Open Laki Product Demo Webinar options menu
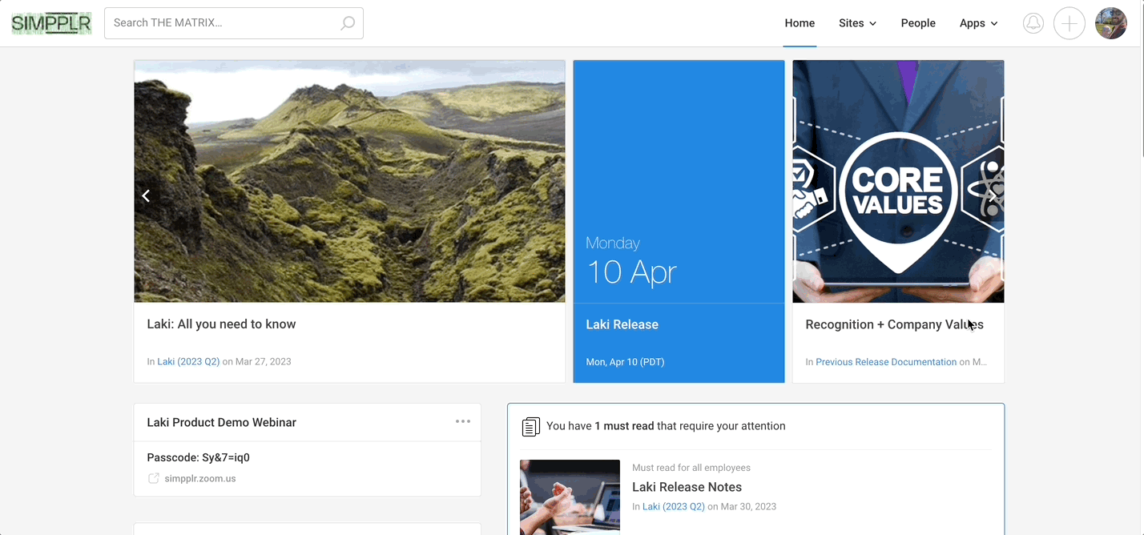This screenshot has width=1144, height=535. 463,421
